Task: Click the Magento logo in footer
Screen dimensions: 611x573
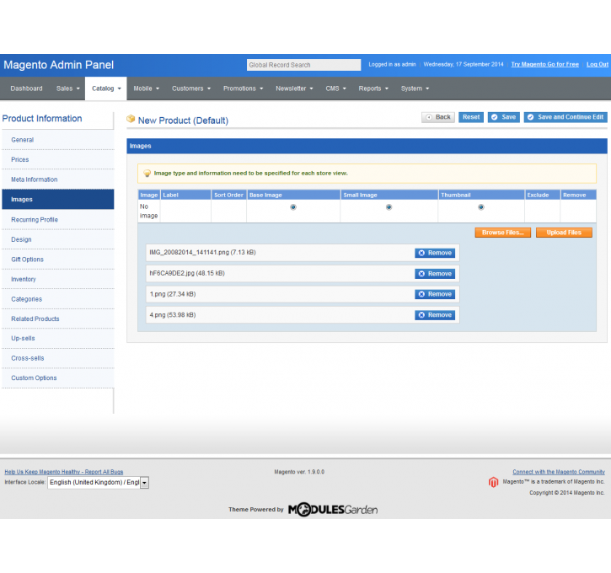Action: click(493, 482)
